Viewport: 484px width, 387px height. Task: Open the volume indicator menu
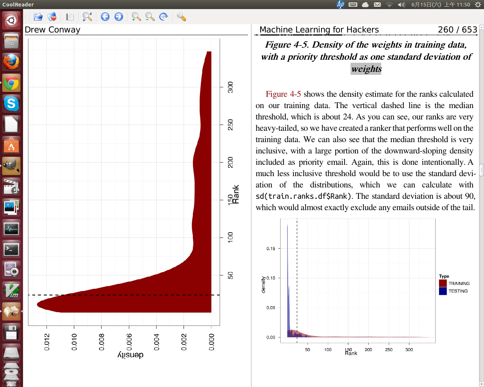tap(401, 5)
